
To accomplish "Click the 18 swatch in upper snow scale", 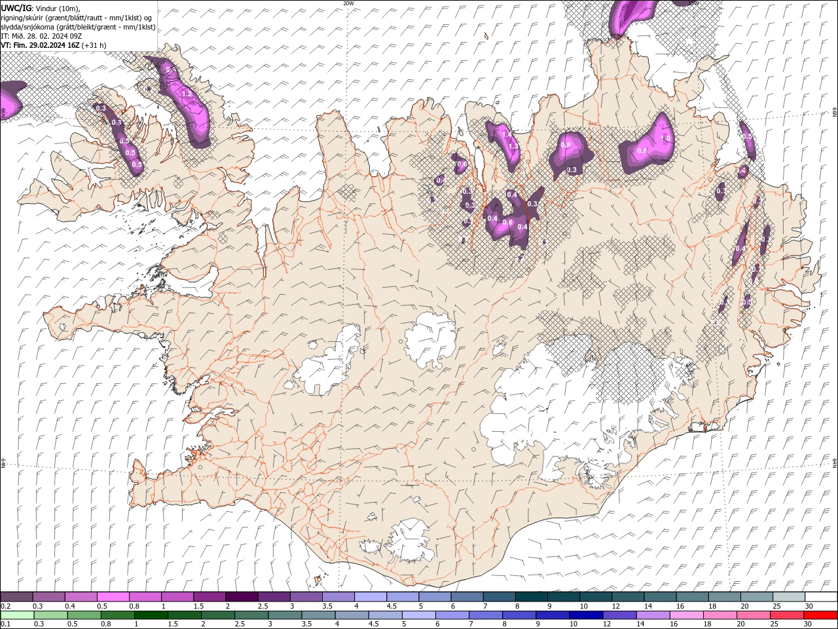I will pos(723,597).
